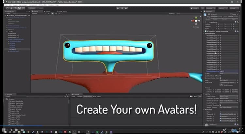Click the Cloud services icon
The image size is (245, 134).
(x=203, y=8)
